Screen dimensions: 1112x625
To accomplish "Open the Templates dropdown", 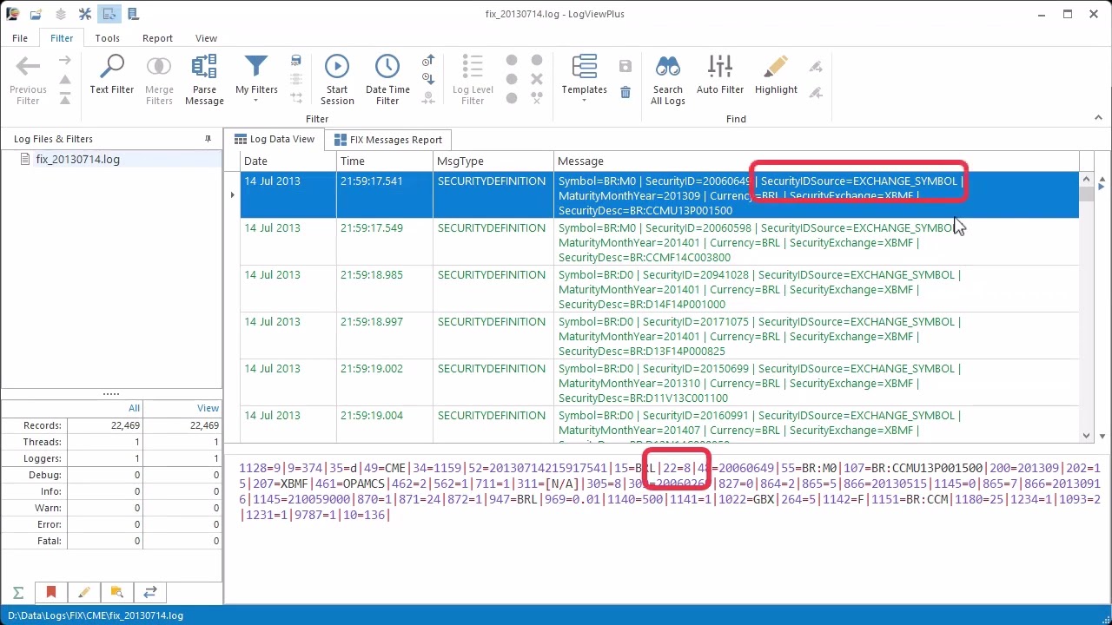I will (x=584, y=80).
